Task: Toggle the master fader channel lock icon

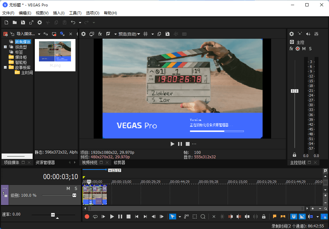Action: 294,155
